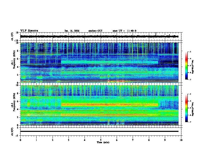204x157 pixels.
Task: Click the "ch.3(V)" axis label
Action: [12, 132]
